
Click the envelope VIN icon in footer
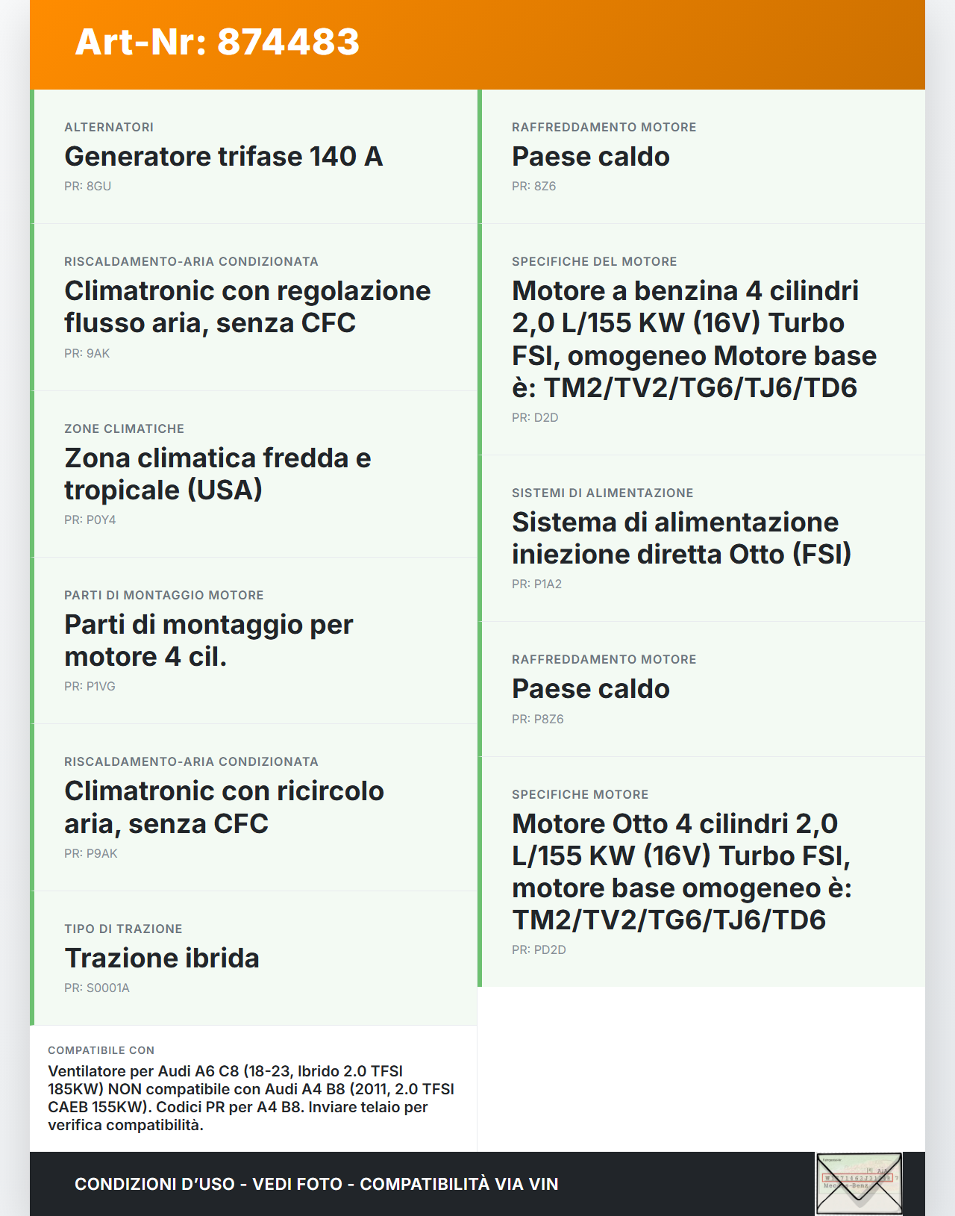859,1183
